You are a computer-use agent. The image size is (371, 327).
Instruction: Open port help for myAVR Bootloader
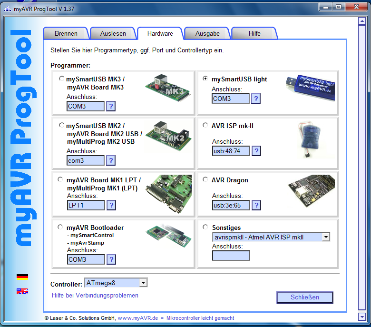click(111, 259)
